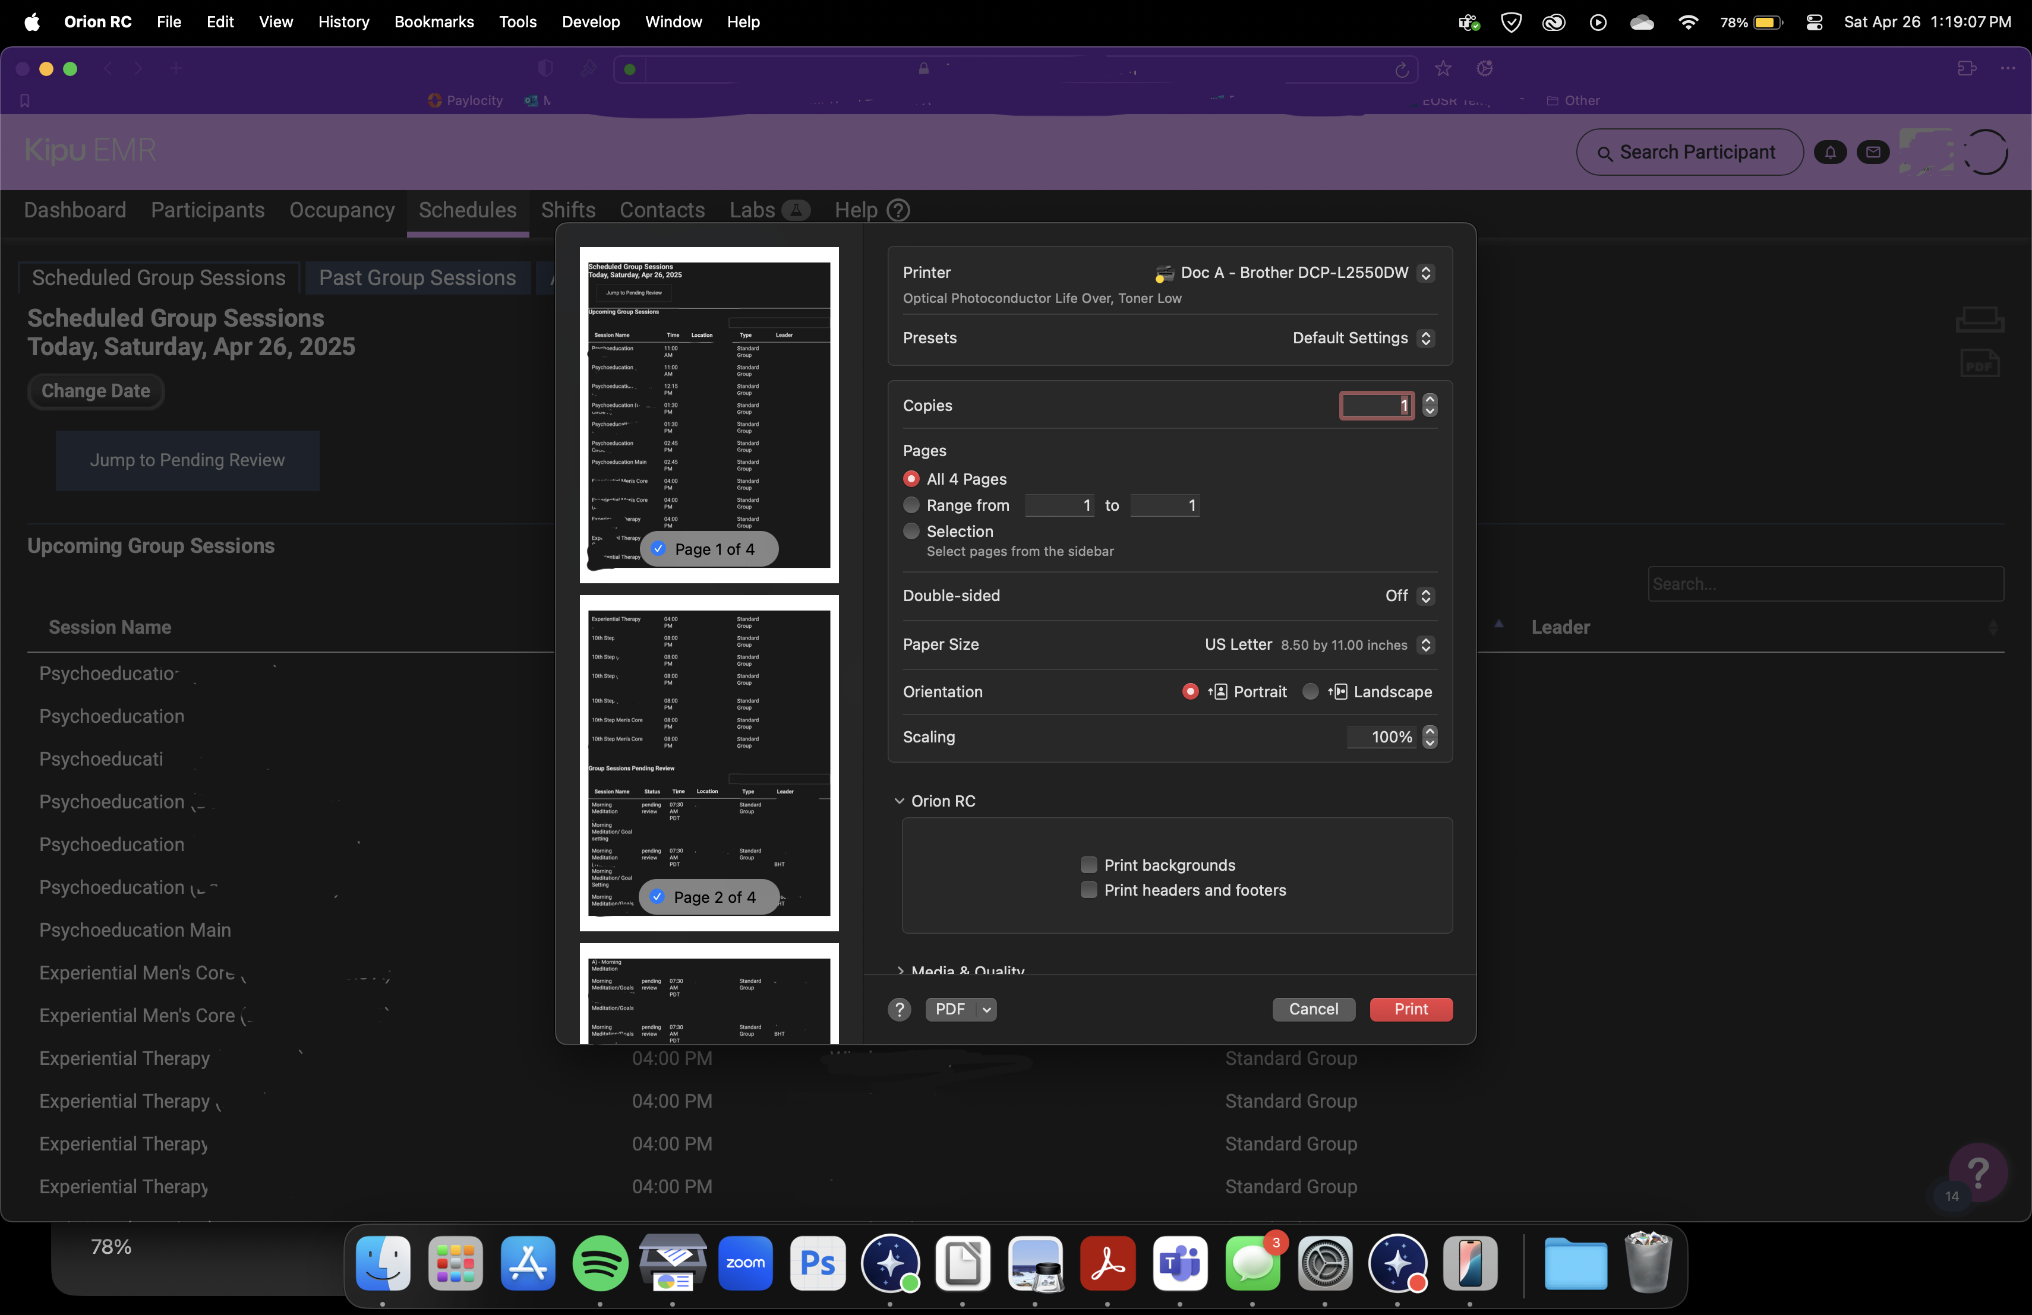Open Spotify from the dock
This screenshot has height=1315, width=2032.
[x=600, y=1263]
